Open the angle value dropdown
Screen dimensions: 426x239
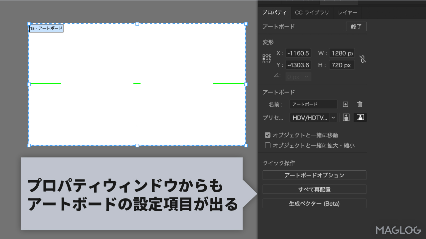coord(306,76)
